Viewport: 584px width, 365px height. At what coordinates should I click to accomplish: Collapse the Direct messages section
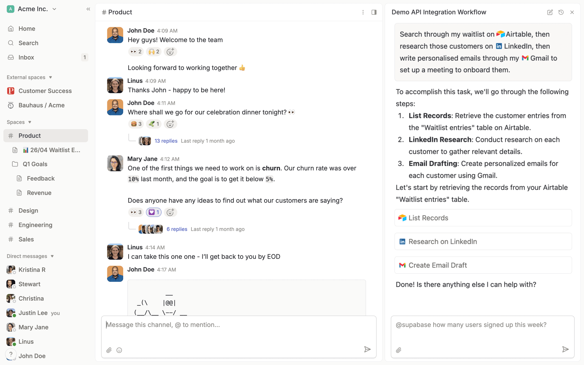point(52,256)
